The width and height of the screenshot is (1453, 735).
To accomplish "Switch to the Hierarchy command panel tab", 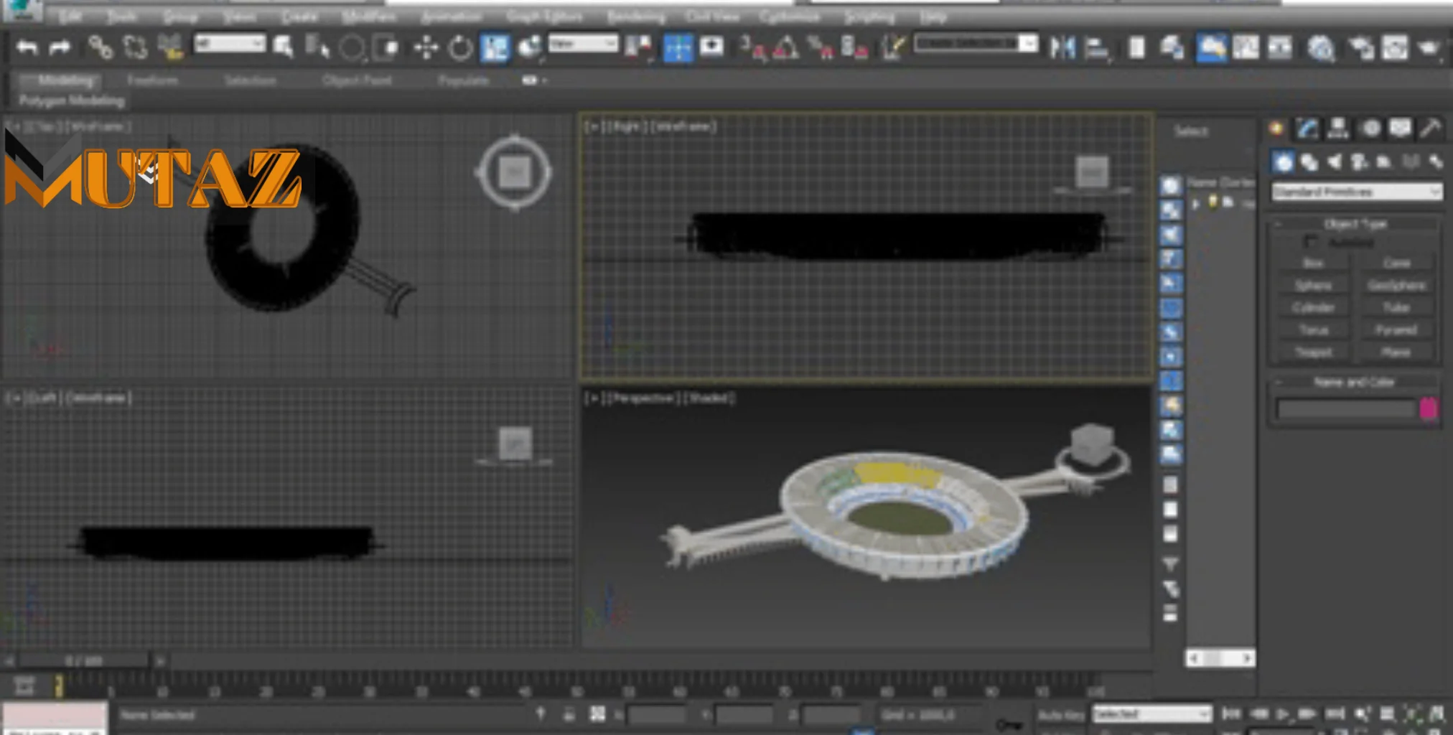I will pyautogui.click(x=1338, y=128).
